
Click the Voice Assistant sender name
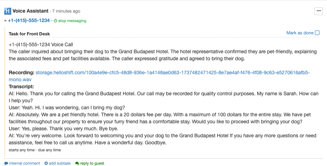point(31,11)
